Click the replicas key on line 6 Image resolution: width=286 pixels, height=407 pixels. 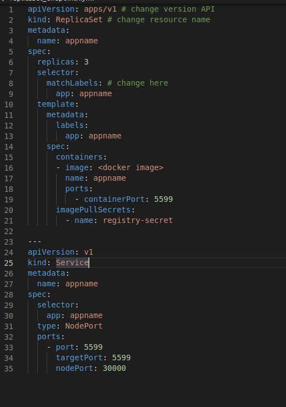coord(56,62)
